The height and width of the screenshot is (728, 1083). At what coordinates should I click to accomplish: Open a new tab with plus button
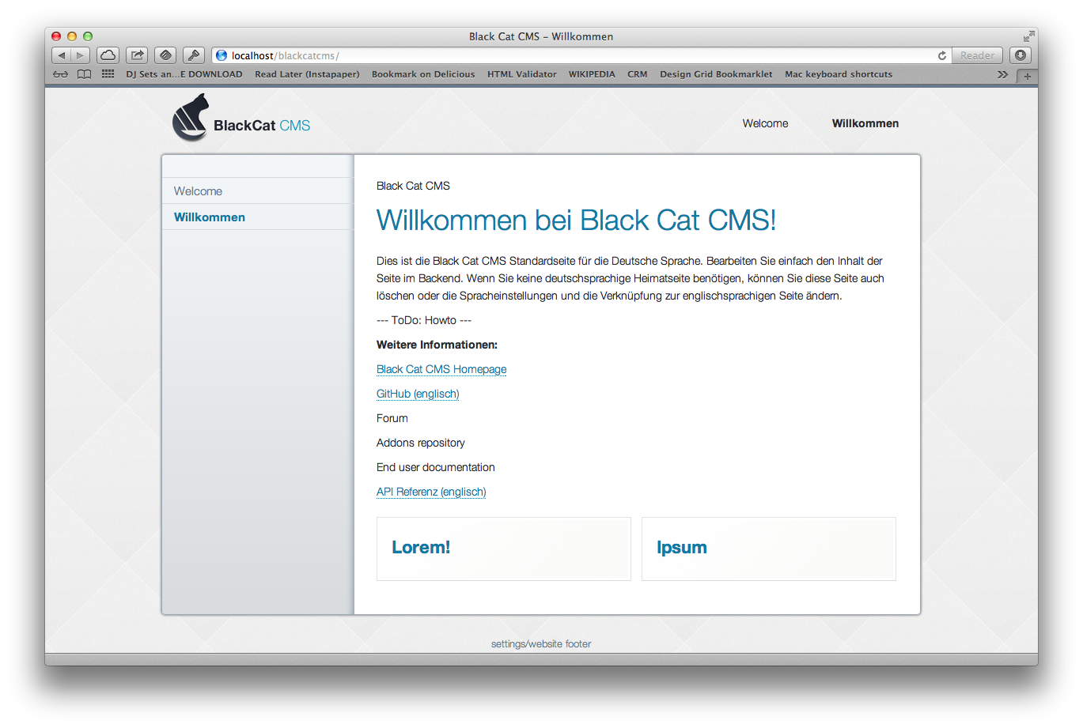click(1028, 76)
